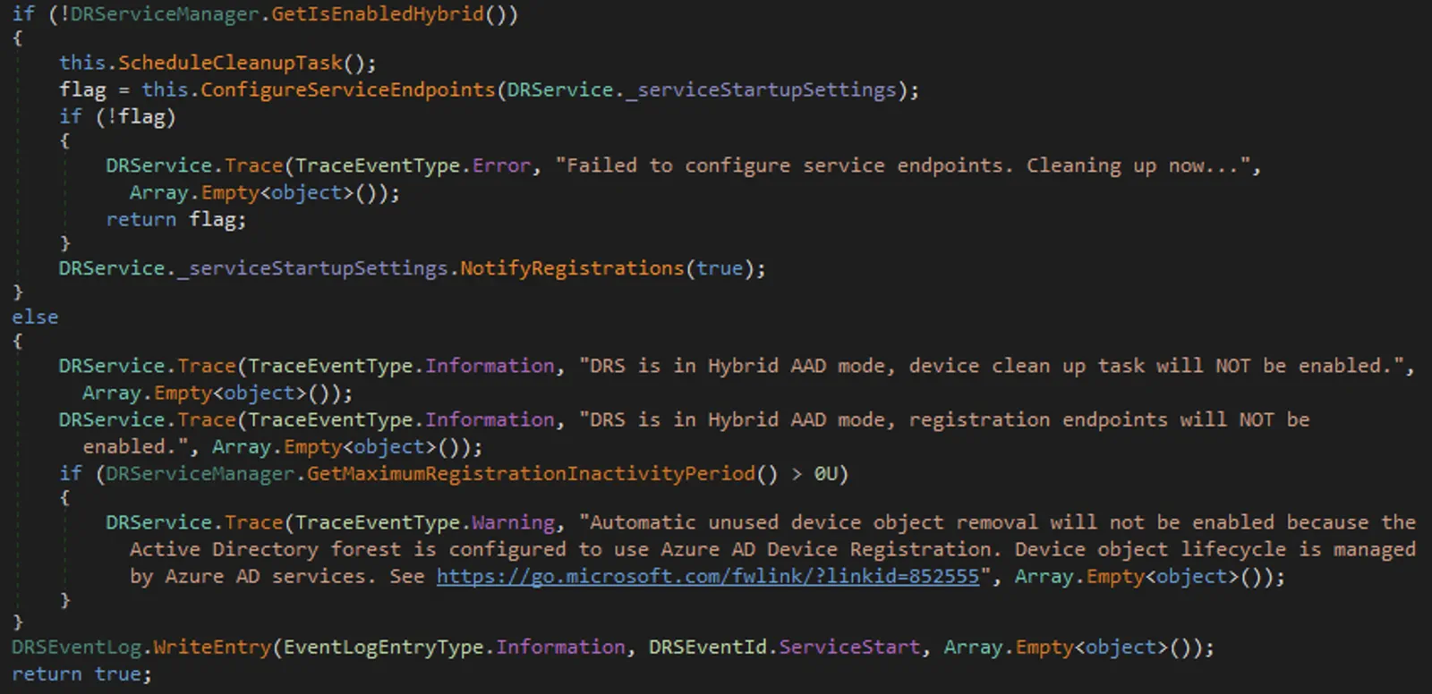Place cursor on 'return flag;' statement

[x=175, y=219]
